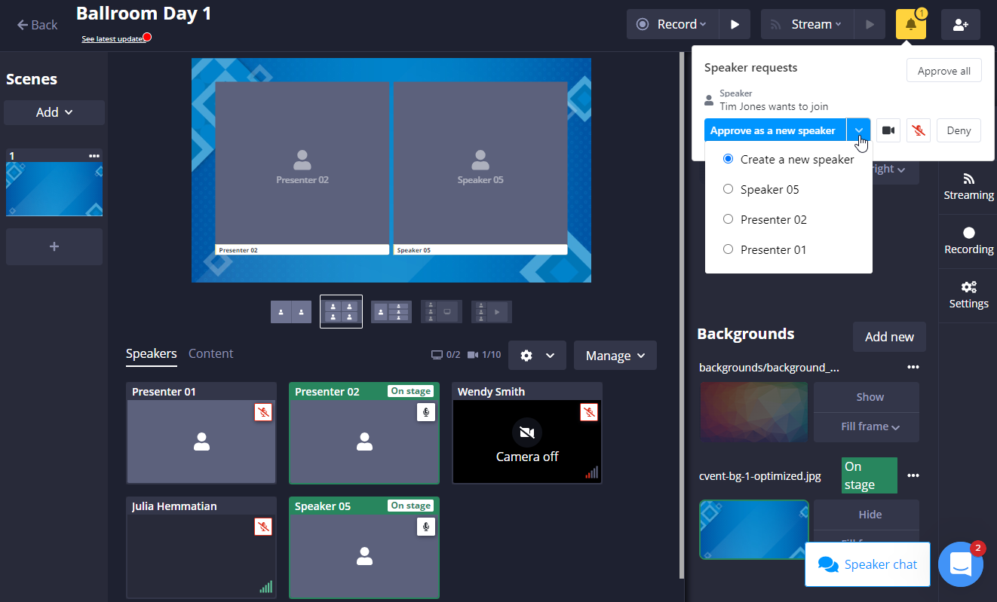Show the first background image
The width and height of the screenshot is (997, 602).
(x=867, y=397)
